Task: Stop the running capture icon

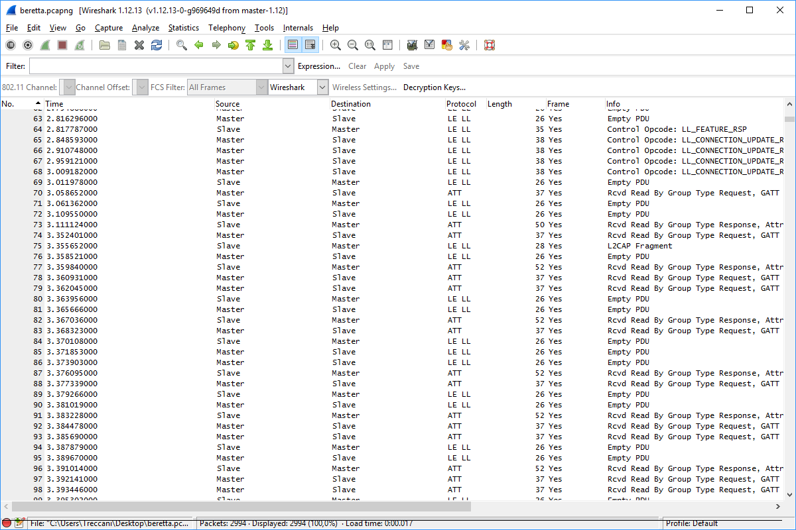Action: pyautogui.click(x=62, y=45)
